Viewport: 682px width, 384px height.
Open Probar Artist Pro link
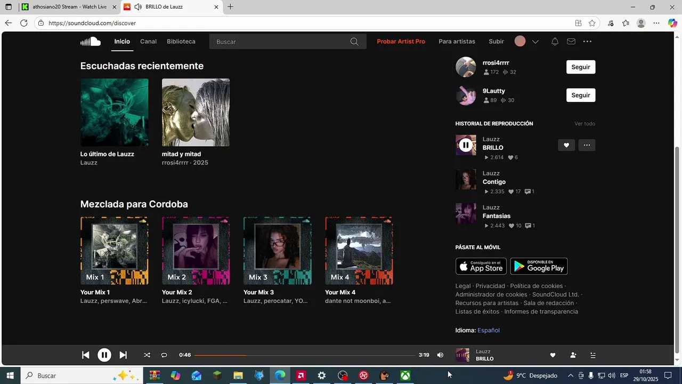click(401, 42)
